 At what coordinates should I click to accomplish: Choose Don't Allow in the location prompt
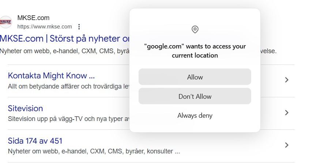tap(195, 97)
